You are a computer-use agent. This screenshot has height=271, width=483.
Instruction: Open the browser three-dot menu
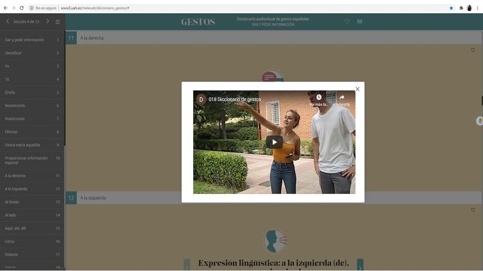pyautogui.click(x=478, y=8)
